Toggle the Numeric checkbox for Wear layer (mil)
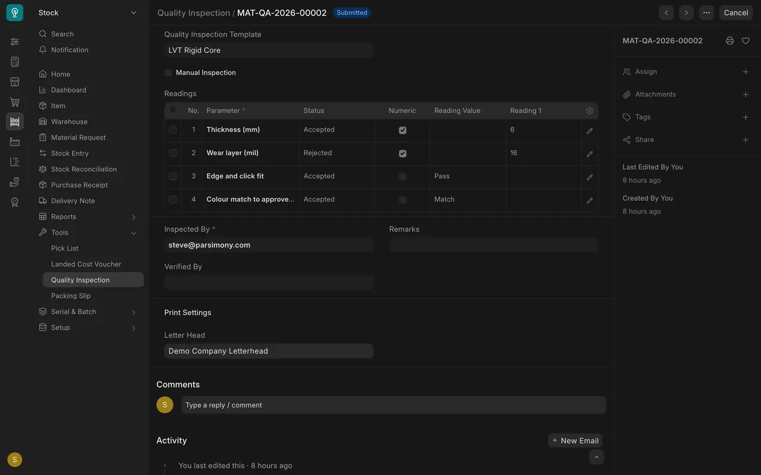This screenshot has width=761, height=475. click(402, 153)
